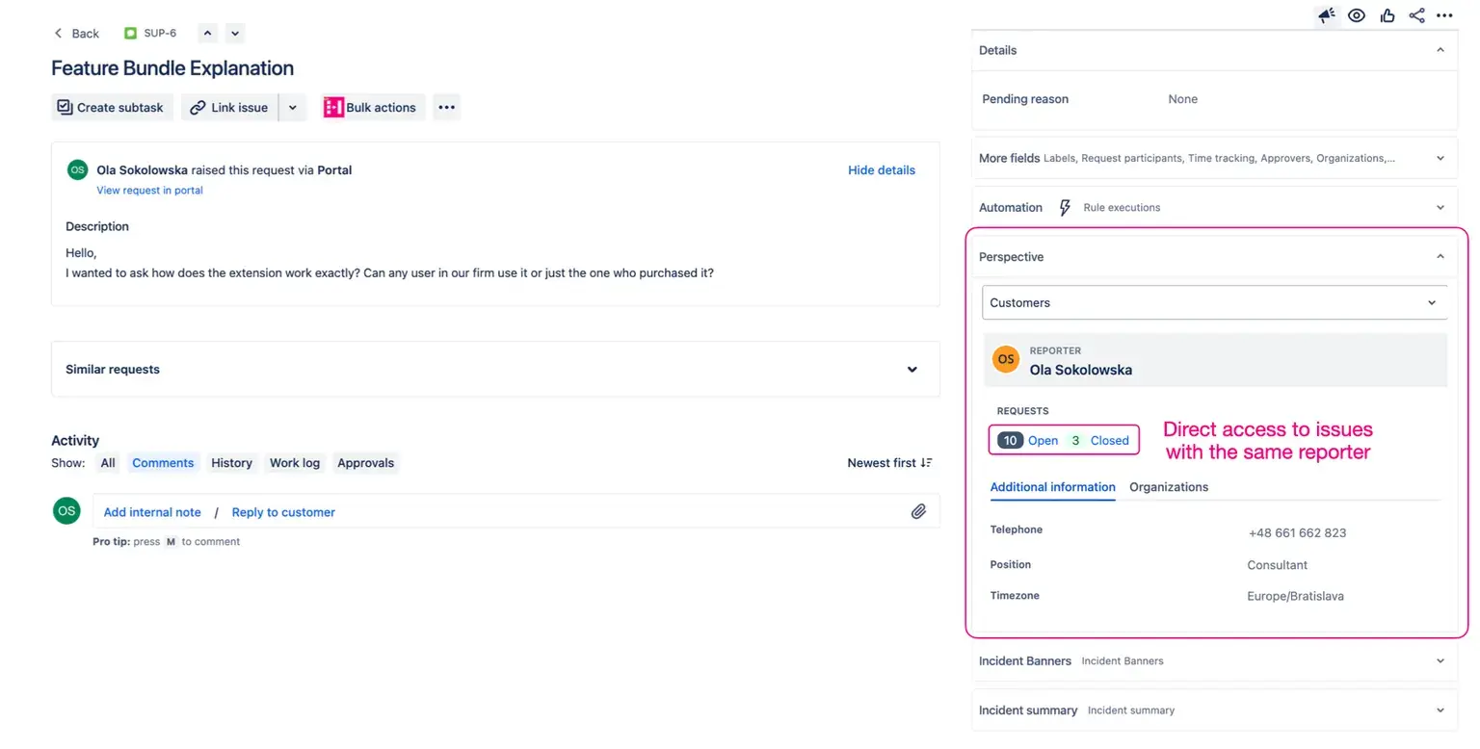
Task: Click Add internal note field
Action: (152, 512)
